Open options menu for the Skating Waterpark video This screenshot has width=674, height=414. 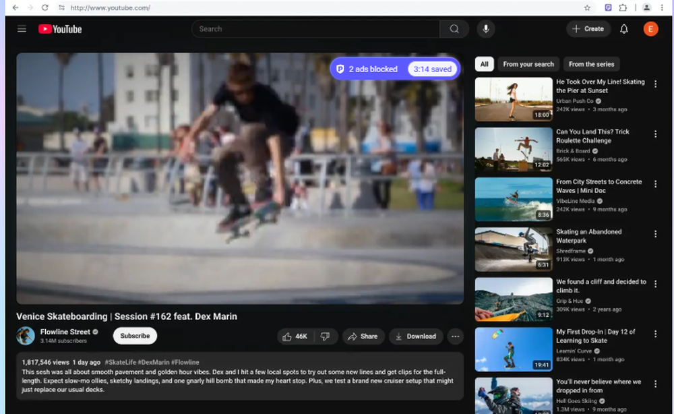655,233
